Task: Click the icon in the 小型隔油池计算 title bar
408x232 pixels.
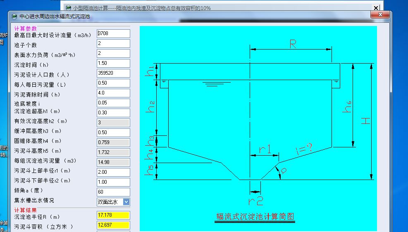Action: tap(69, 7)
